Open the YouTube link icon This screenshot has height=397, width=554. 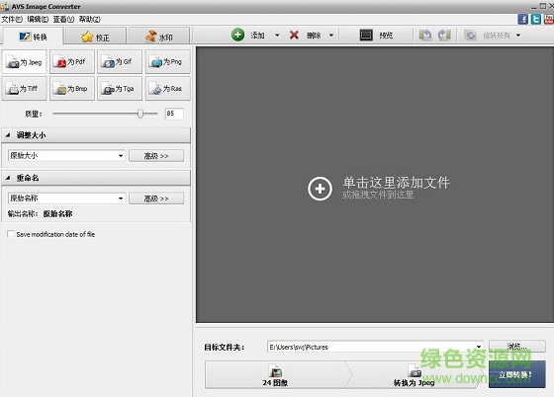[x=549, y=19]
